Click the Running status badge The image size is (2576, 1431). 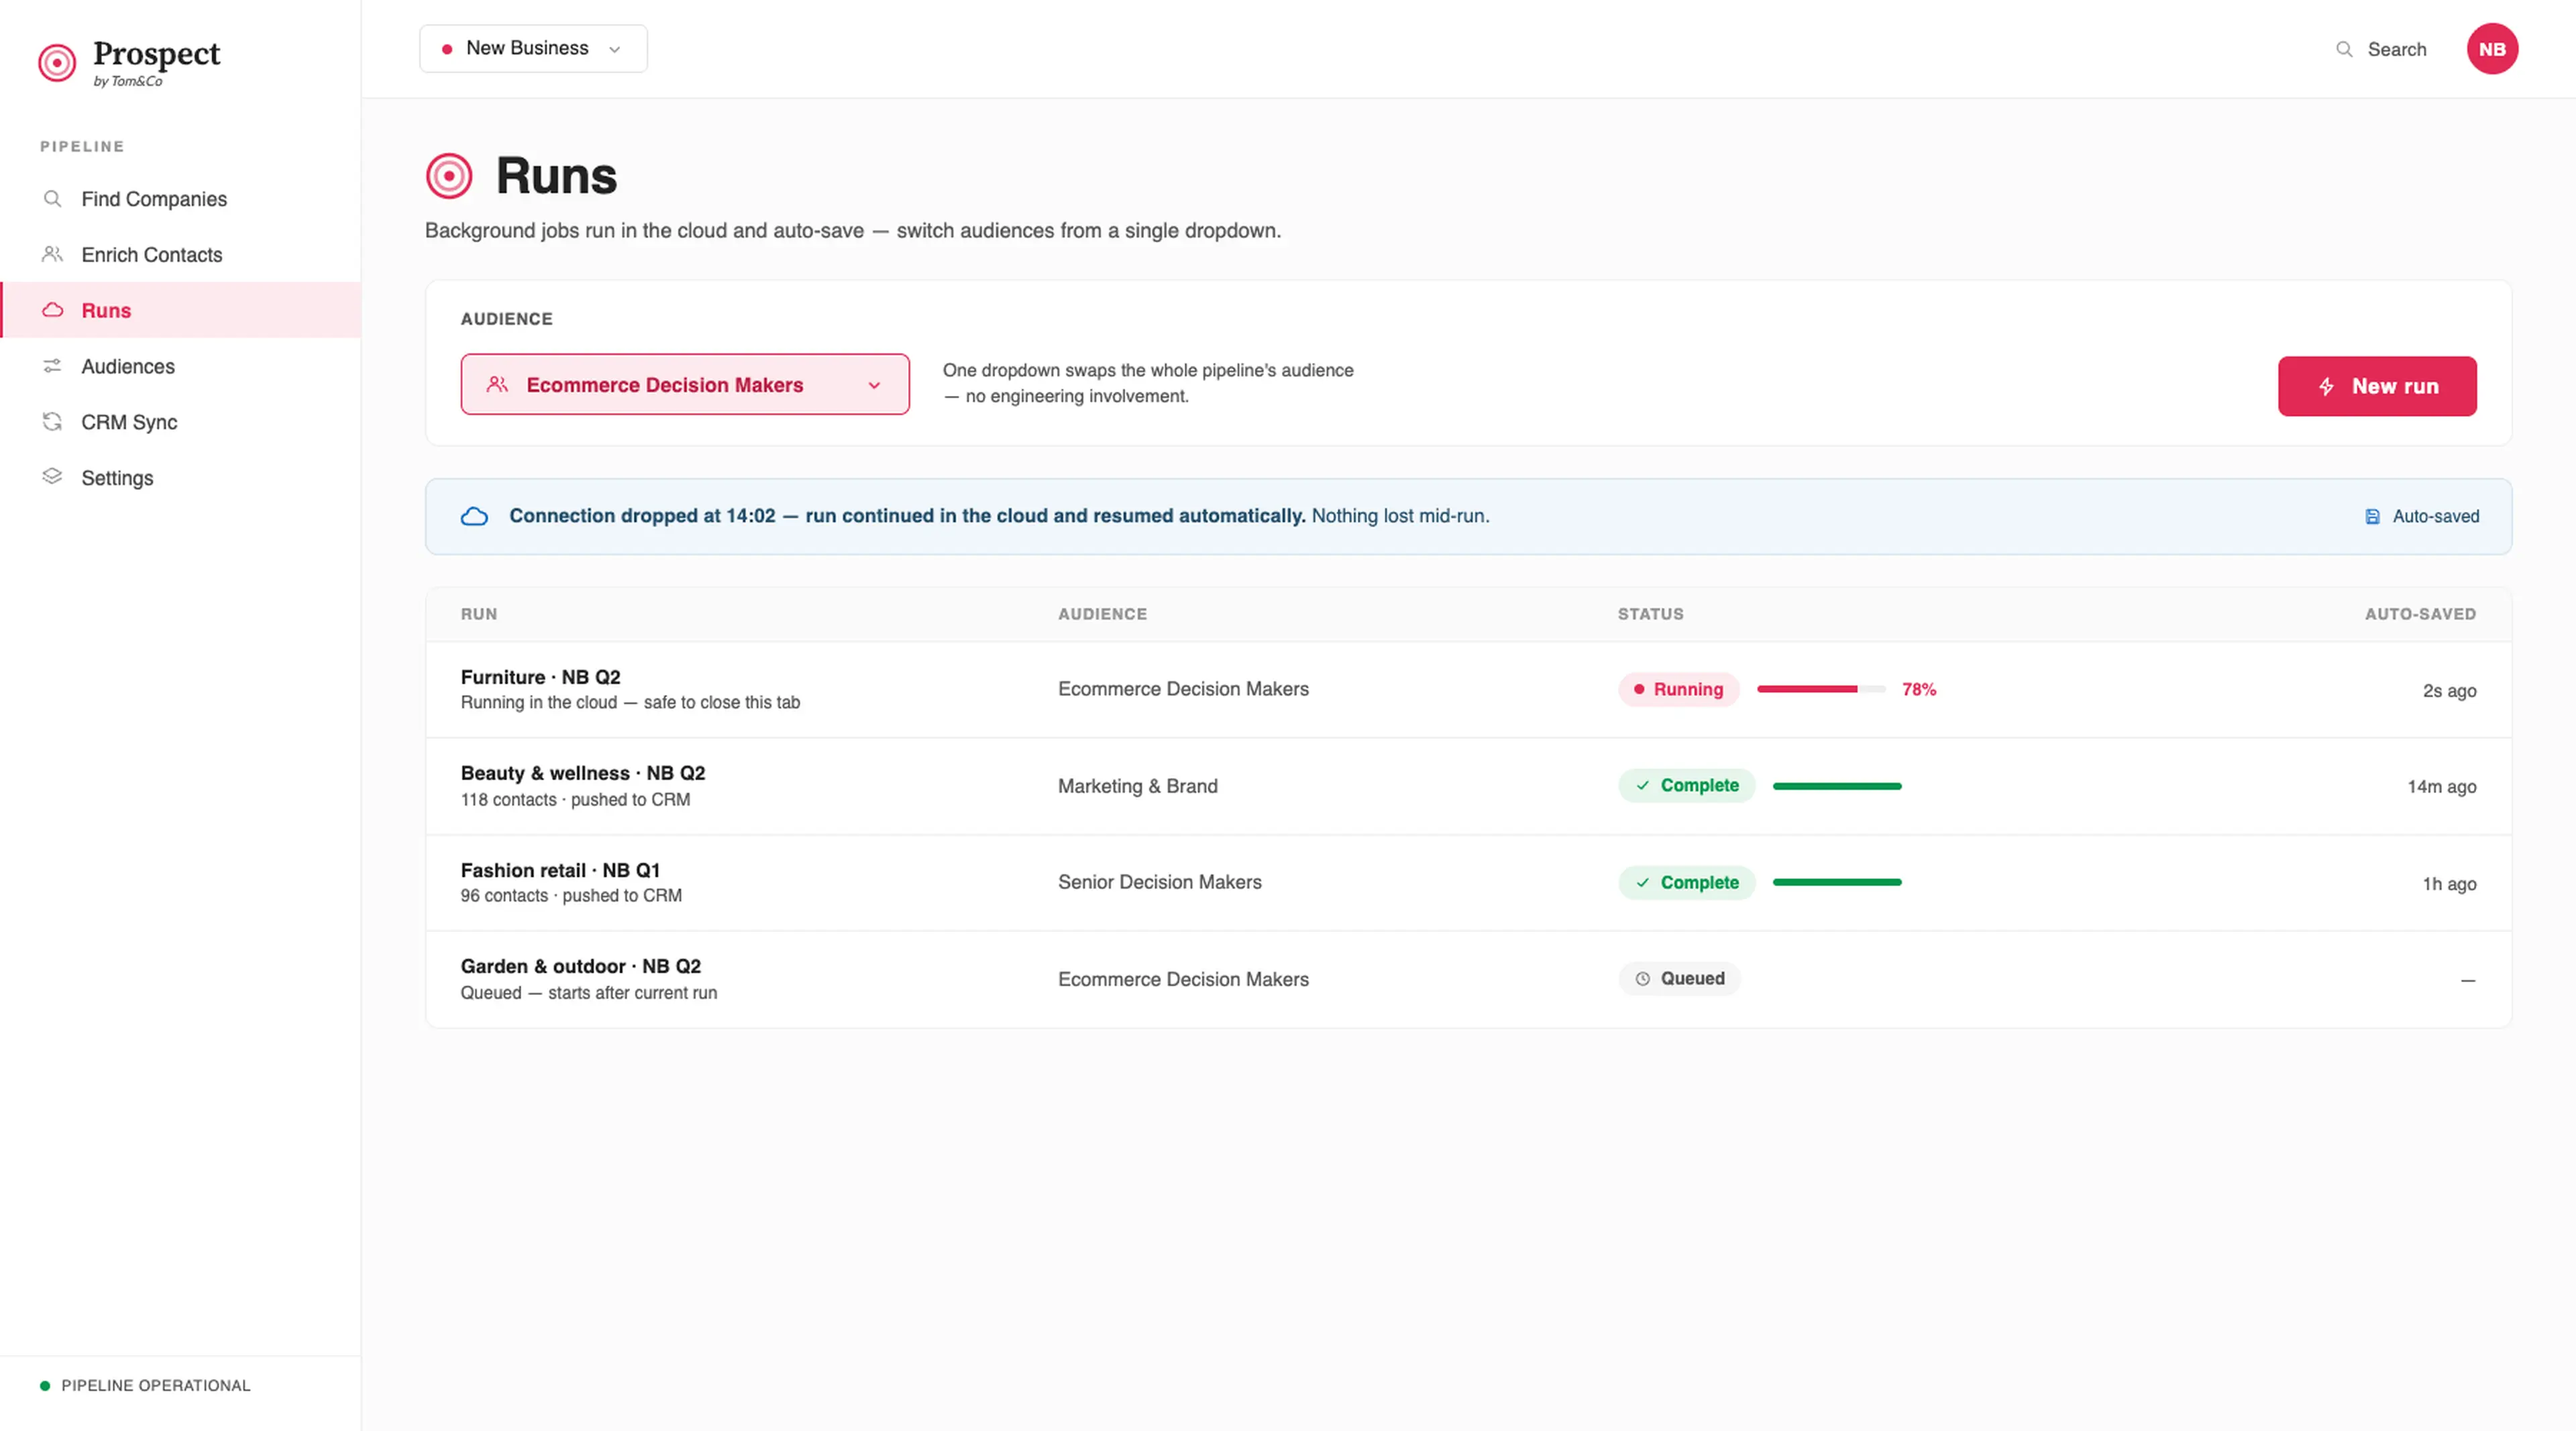coord(1678,689)
